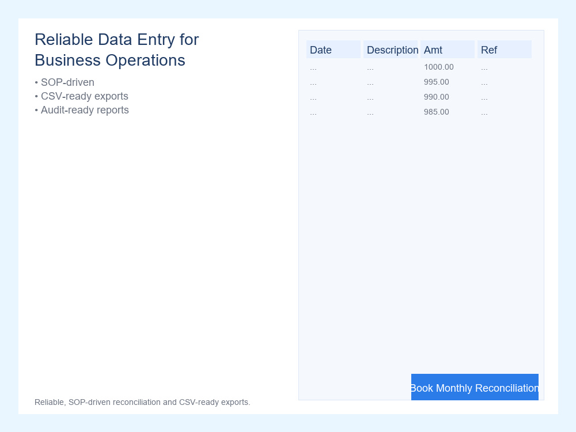Click the 995.00 amount cell
Screen dimensions: 576x432
pos(437,82)
